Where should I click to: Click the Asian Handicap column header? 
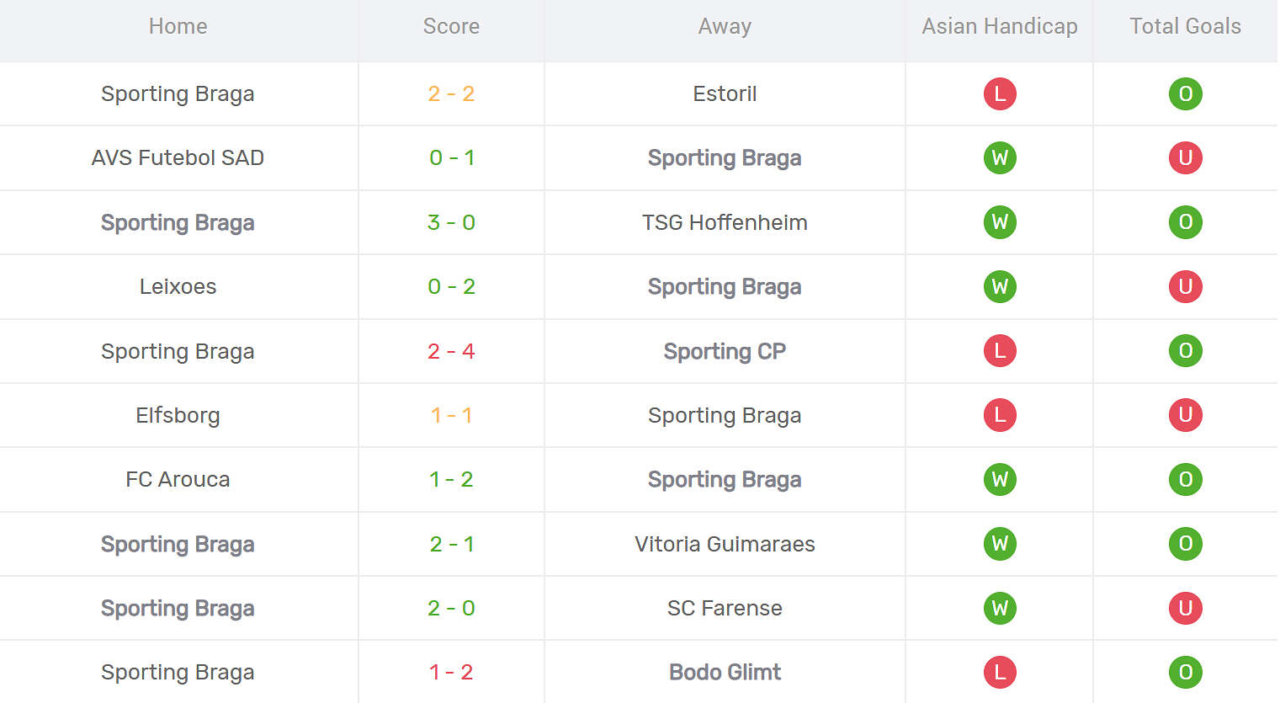click(x=999, y=26)
